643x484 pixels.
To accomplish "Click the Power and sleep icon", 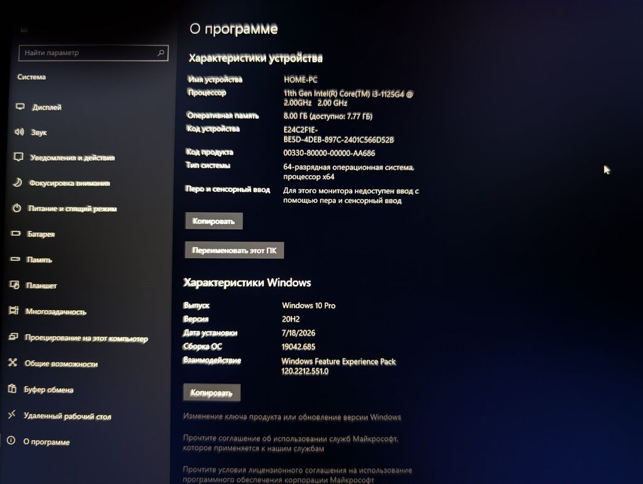I will (x=16, y=208).
